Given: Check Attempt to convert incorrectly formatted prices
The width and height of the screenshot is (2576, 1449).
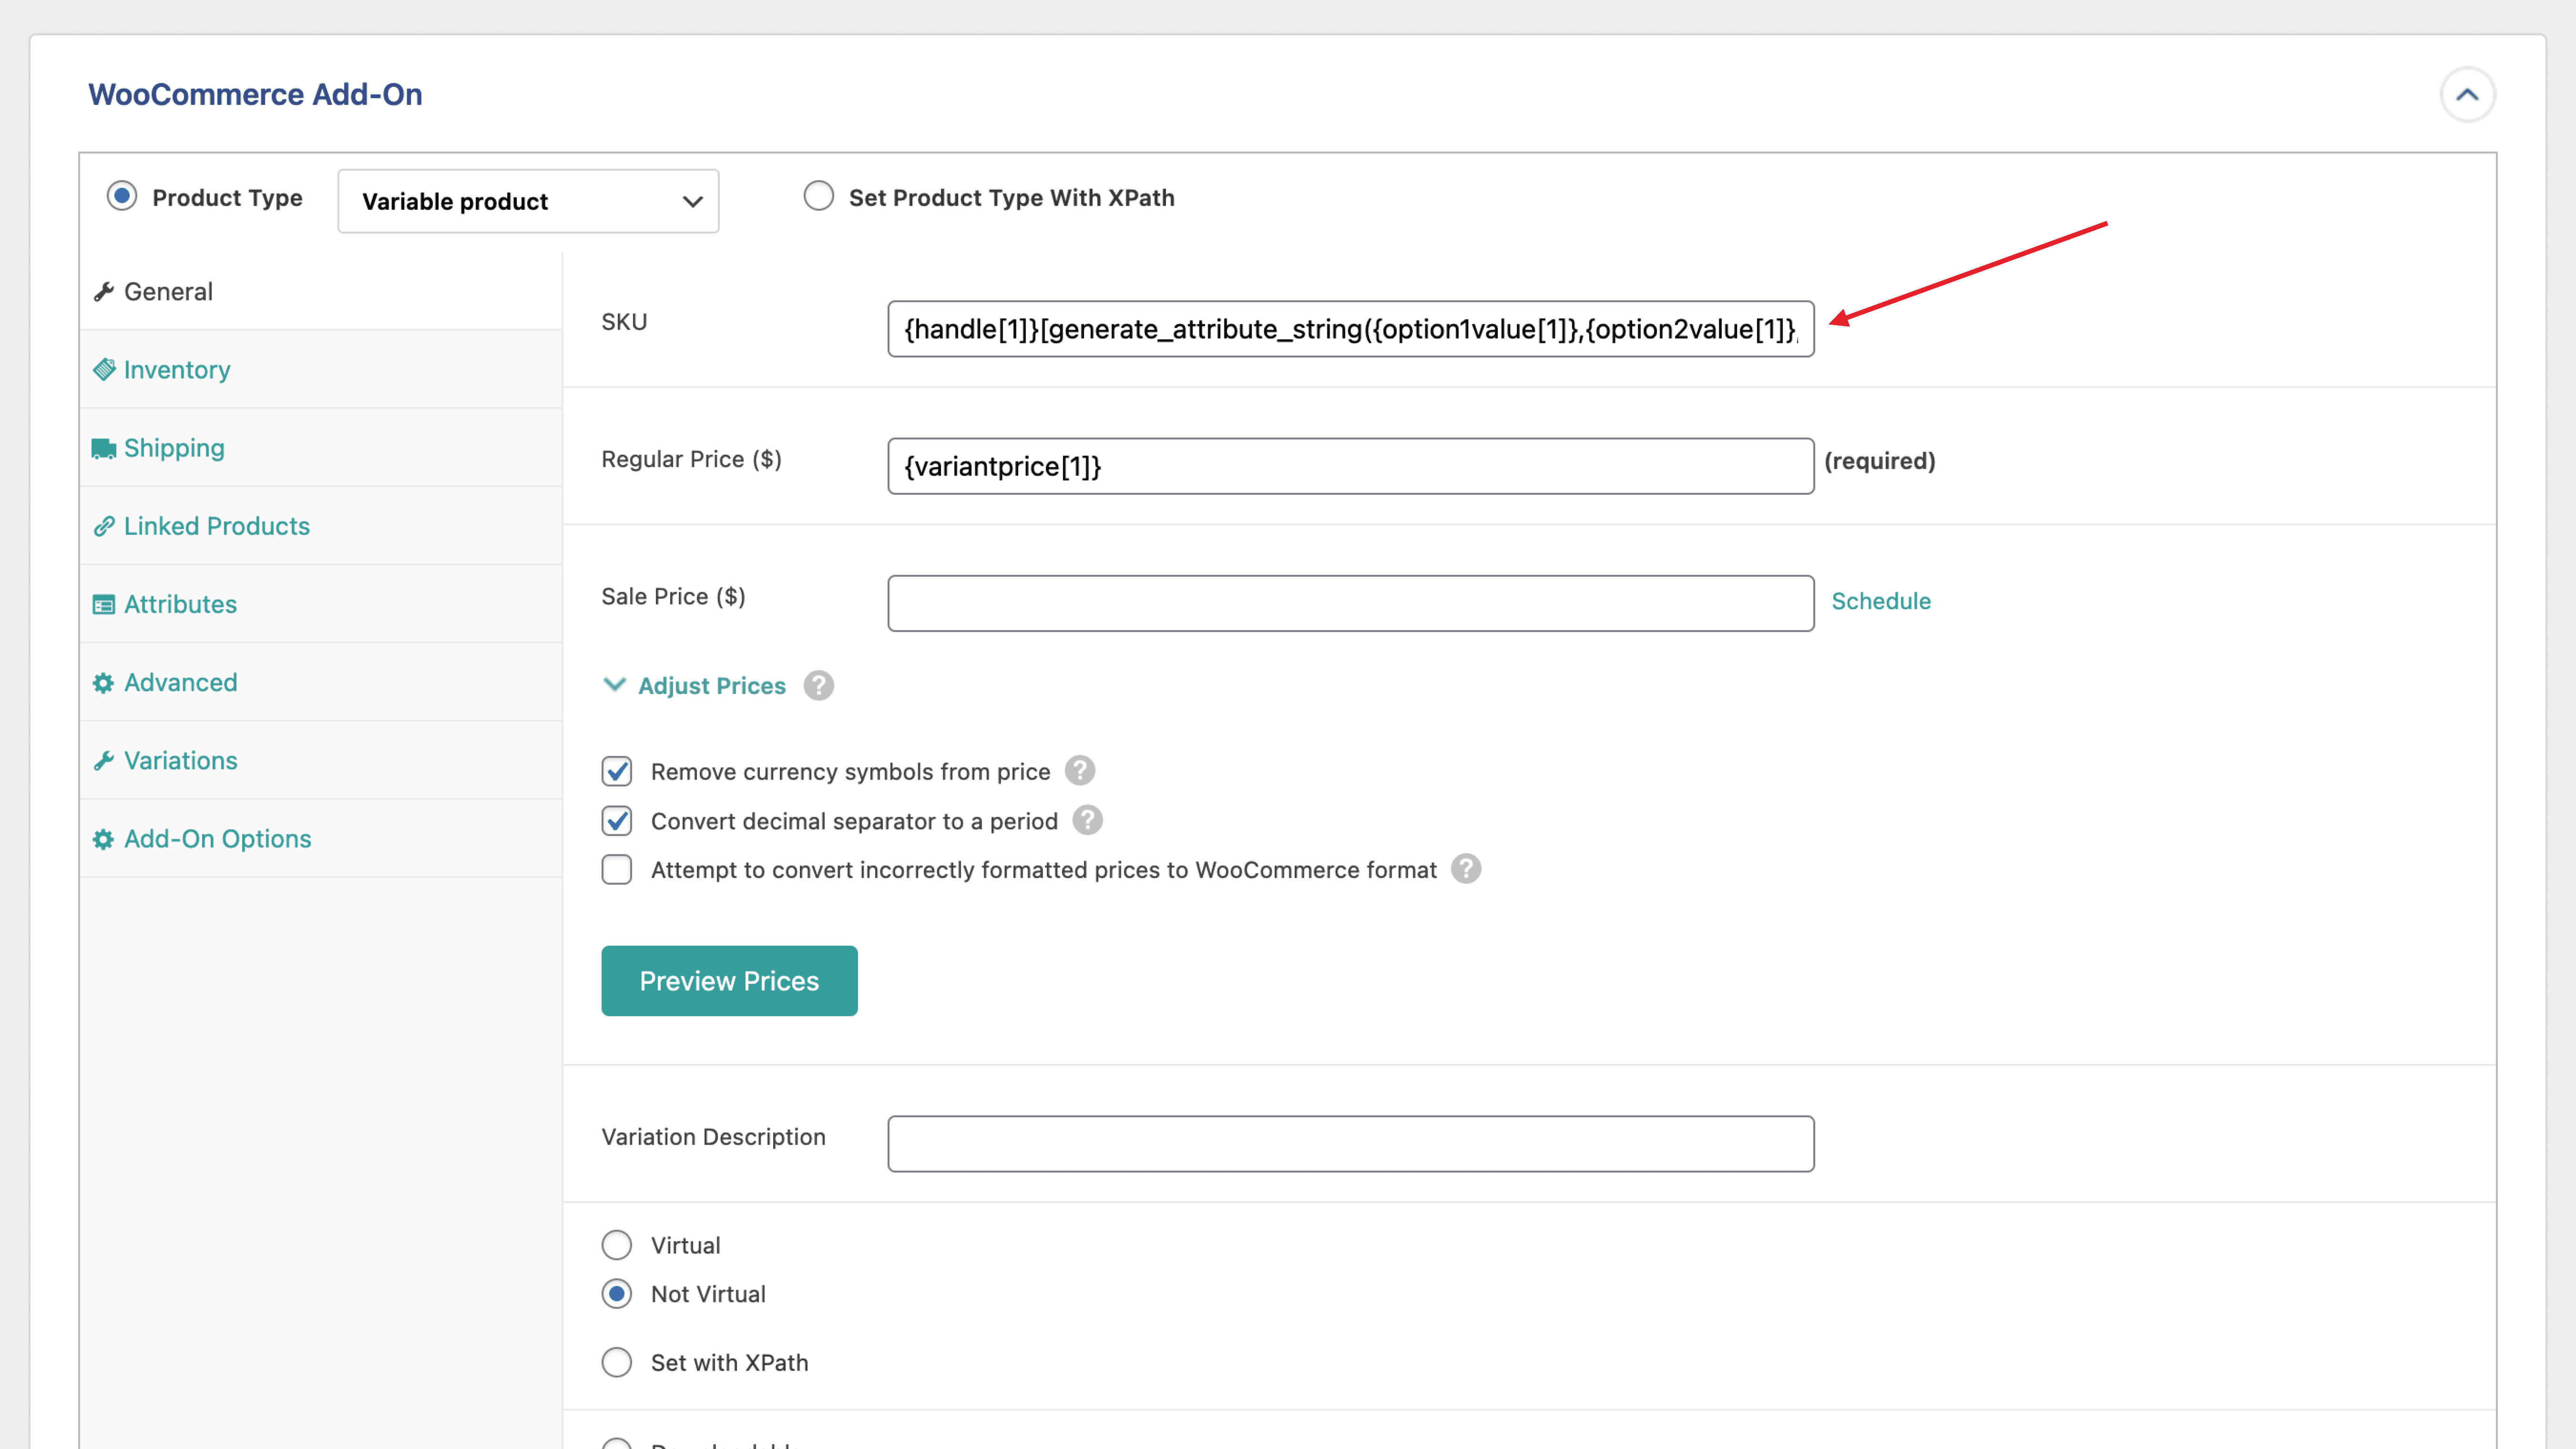Looking at the screenshot, I should click(x=617, y=870).
